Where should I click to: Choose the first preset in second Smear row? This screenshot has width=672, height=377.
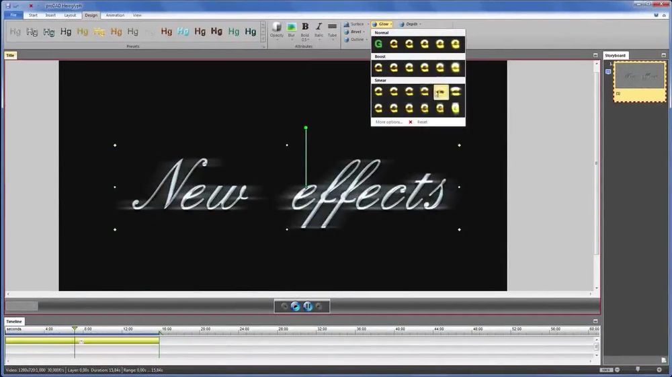[x=378, y=108]
